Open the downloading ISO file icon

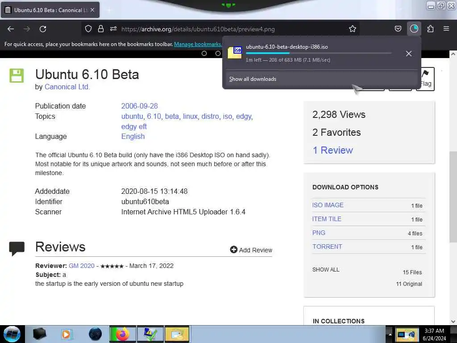click(235, 53)
